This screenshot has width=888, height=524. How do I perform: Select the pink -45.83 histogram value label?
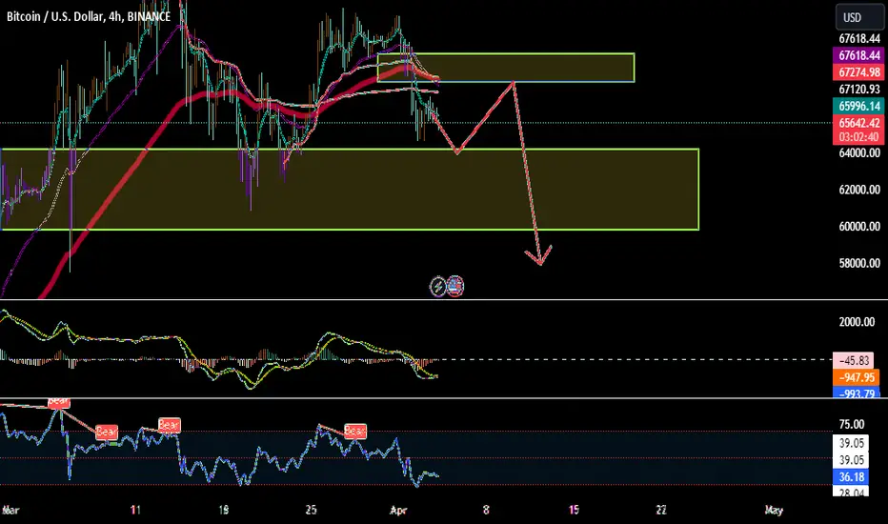(854, 360)
